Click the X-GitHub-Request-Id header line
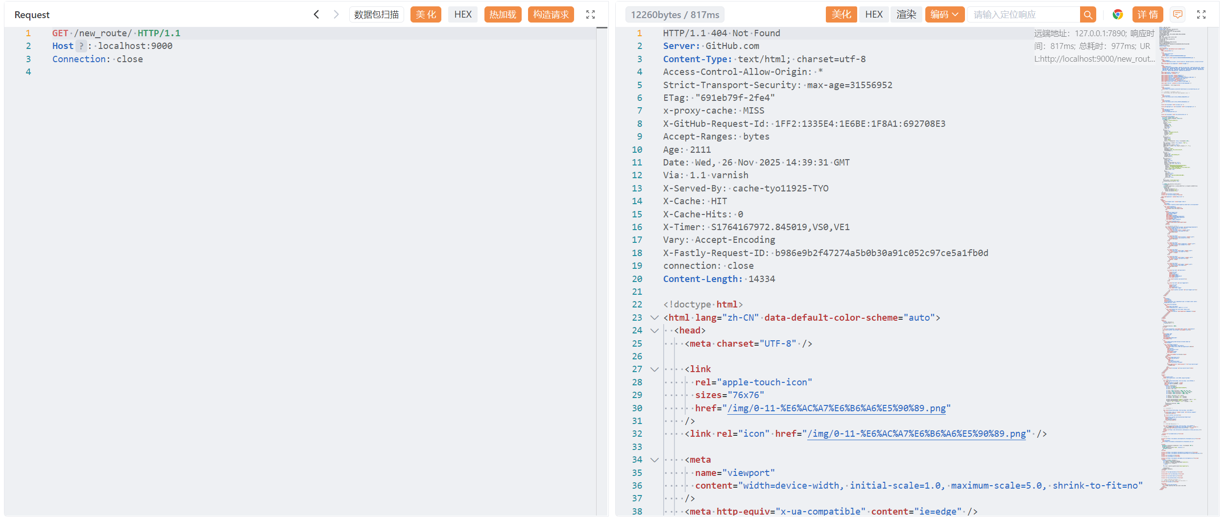Screen dimensions: 1228x519 [804, 124]
